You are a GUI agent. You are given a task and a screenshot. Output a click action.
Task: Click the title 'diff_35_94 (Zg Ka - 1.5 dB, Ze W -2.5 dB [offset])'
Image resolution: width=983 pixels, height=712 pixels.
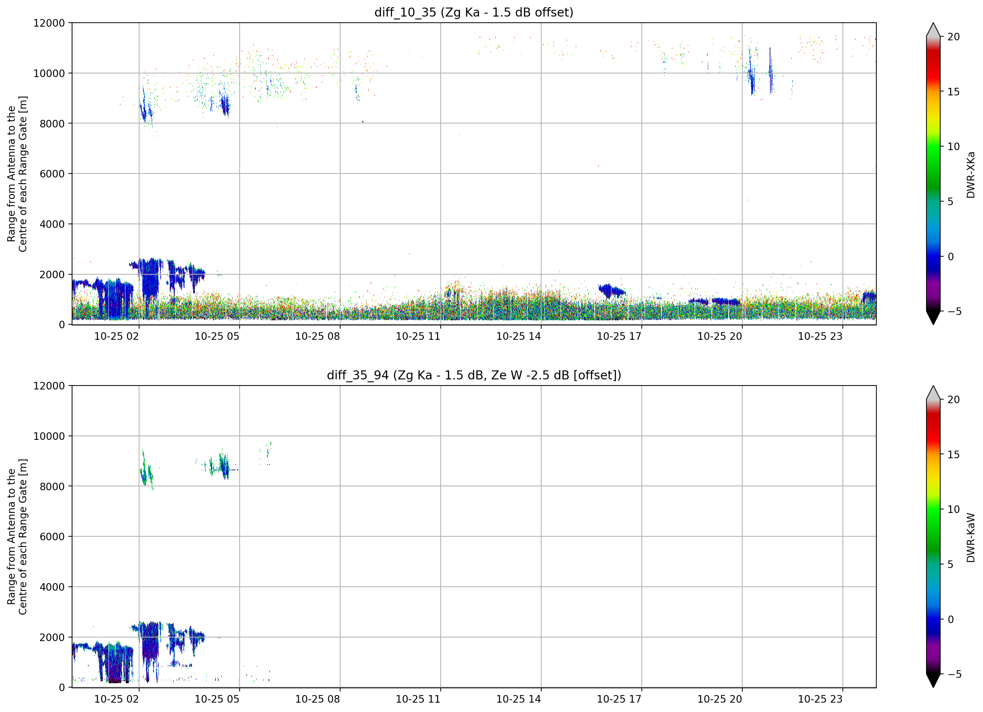(474, 375)
